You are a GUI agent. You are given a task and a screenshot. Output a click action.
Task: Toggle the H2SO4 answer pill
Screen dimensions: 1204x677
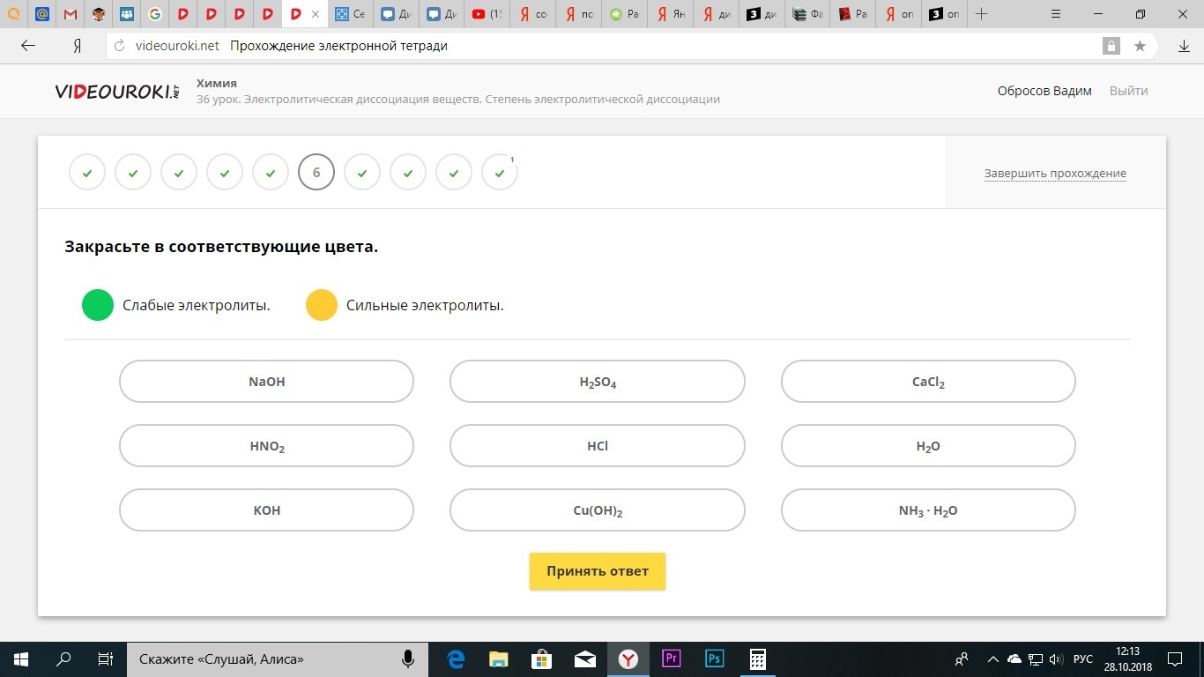point(598,382)
